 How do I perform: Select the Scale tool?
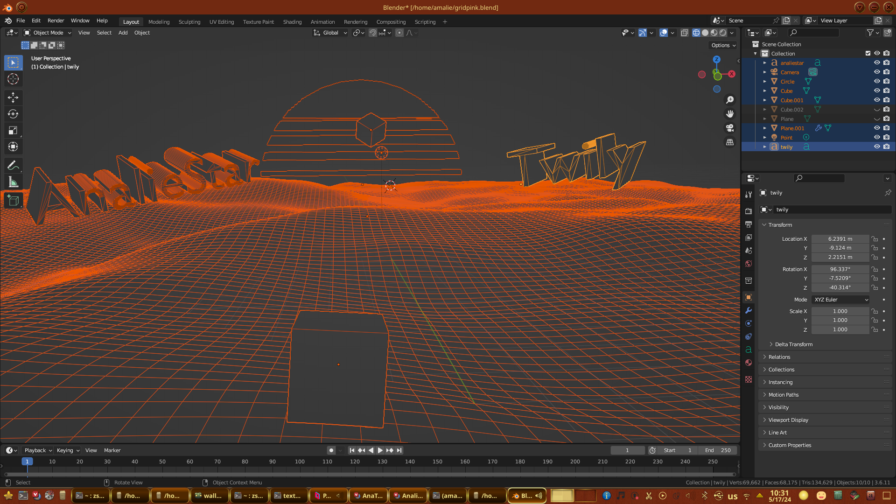click(x=13, y=131)
